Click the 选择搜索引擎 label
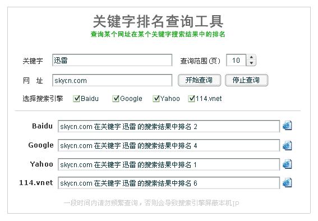The height and width of the screenshot is (221, 318). pyautogui.click(x=43, y=99)
